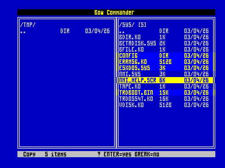Click the /TMP/ path header
The height and width of the screenshot is (168, 225).
point(28,25)
